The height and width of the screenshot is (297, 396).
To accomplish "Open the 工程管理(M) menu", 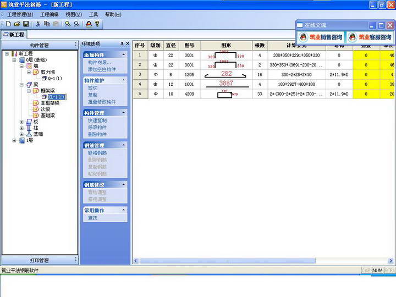I will pos(20,14).
